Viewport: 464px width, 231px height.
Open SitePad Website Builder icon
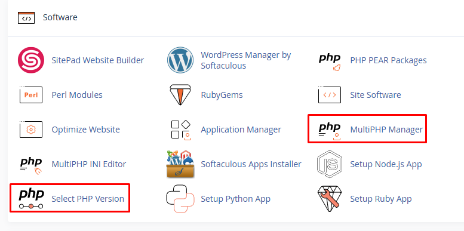click(31, 60)
